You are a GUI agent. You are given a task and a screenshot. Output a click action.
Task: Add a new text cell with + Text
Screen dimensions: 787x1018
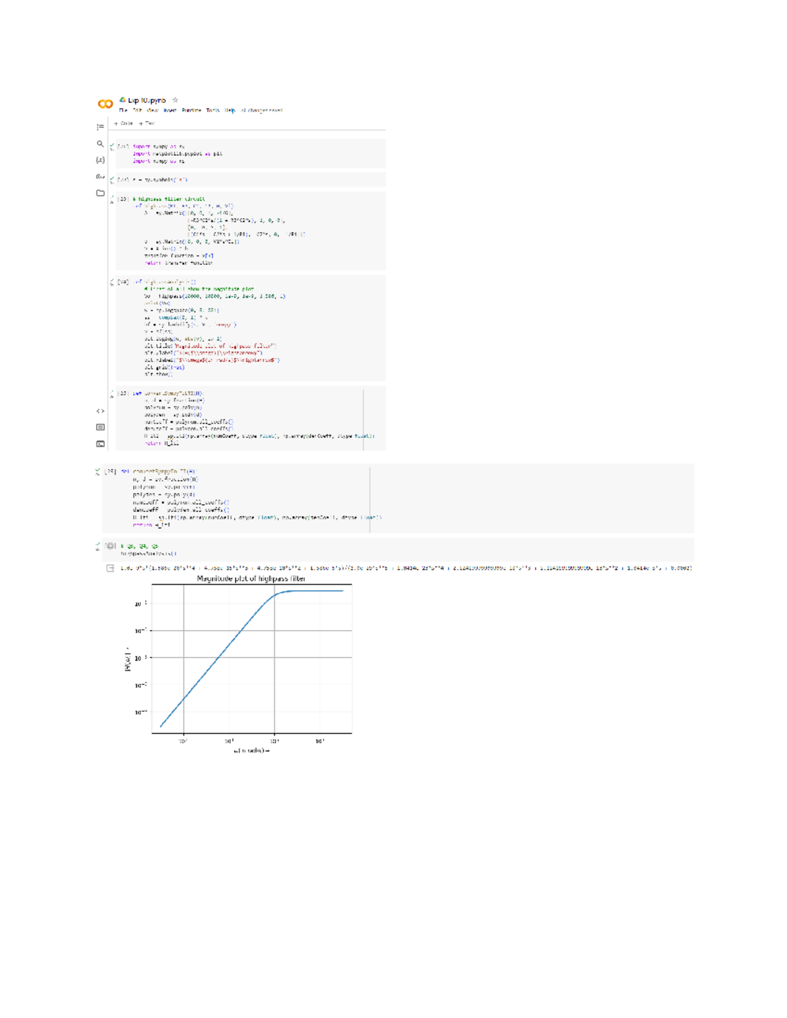(147, 123)
